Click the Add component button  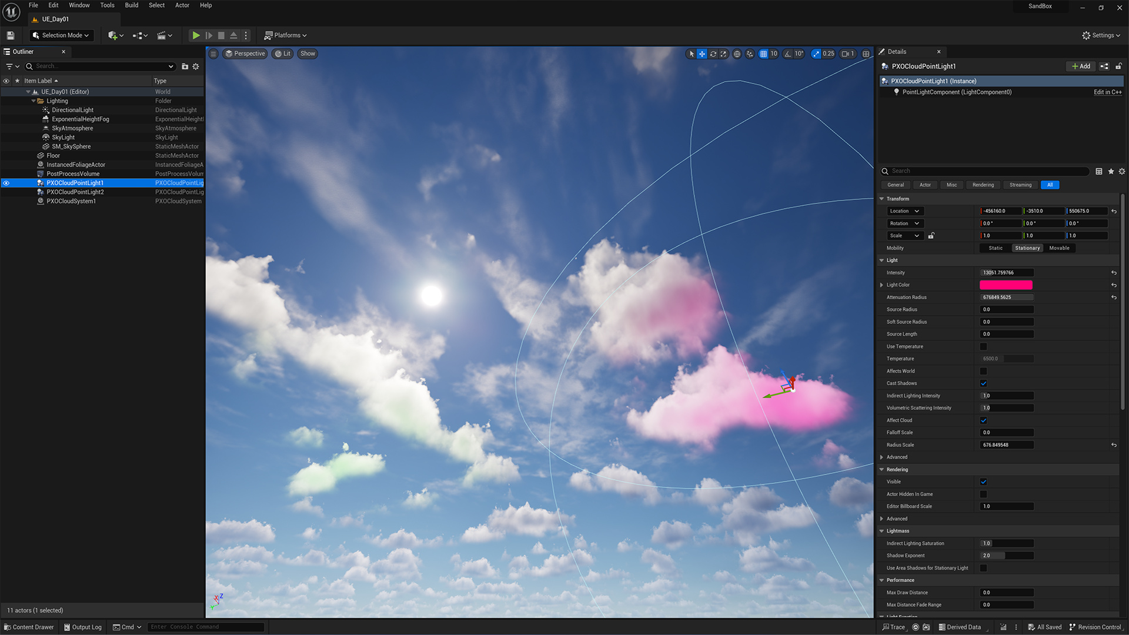pyautogui.click(x=1080, y=66)
